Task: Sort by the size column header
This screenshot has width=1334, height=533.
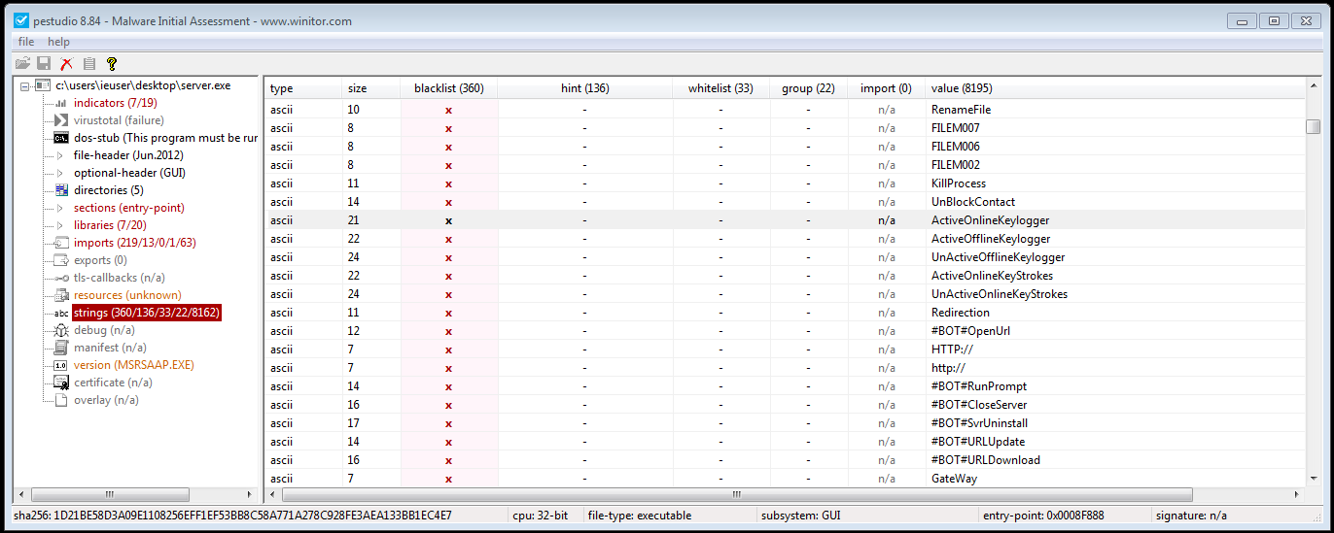Action: pyautogui.click(x=370, y=88)
